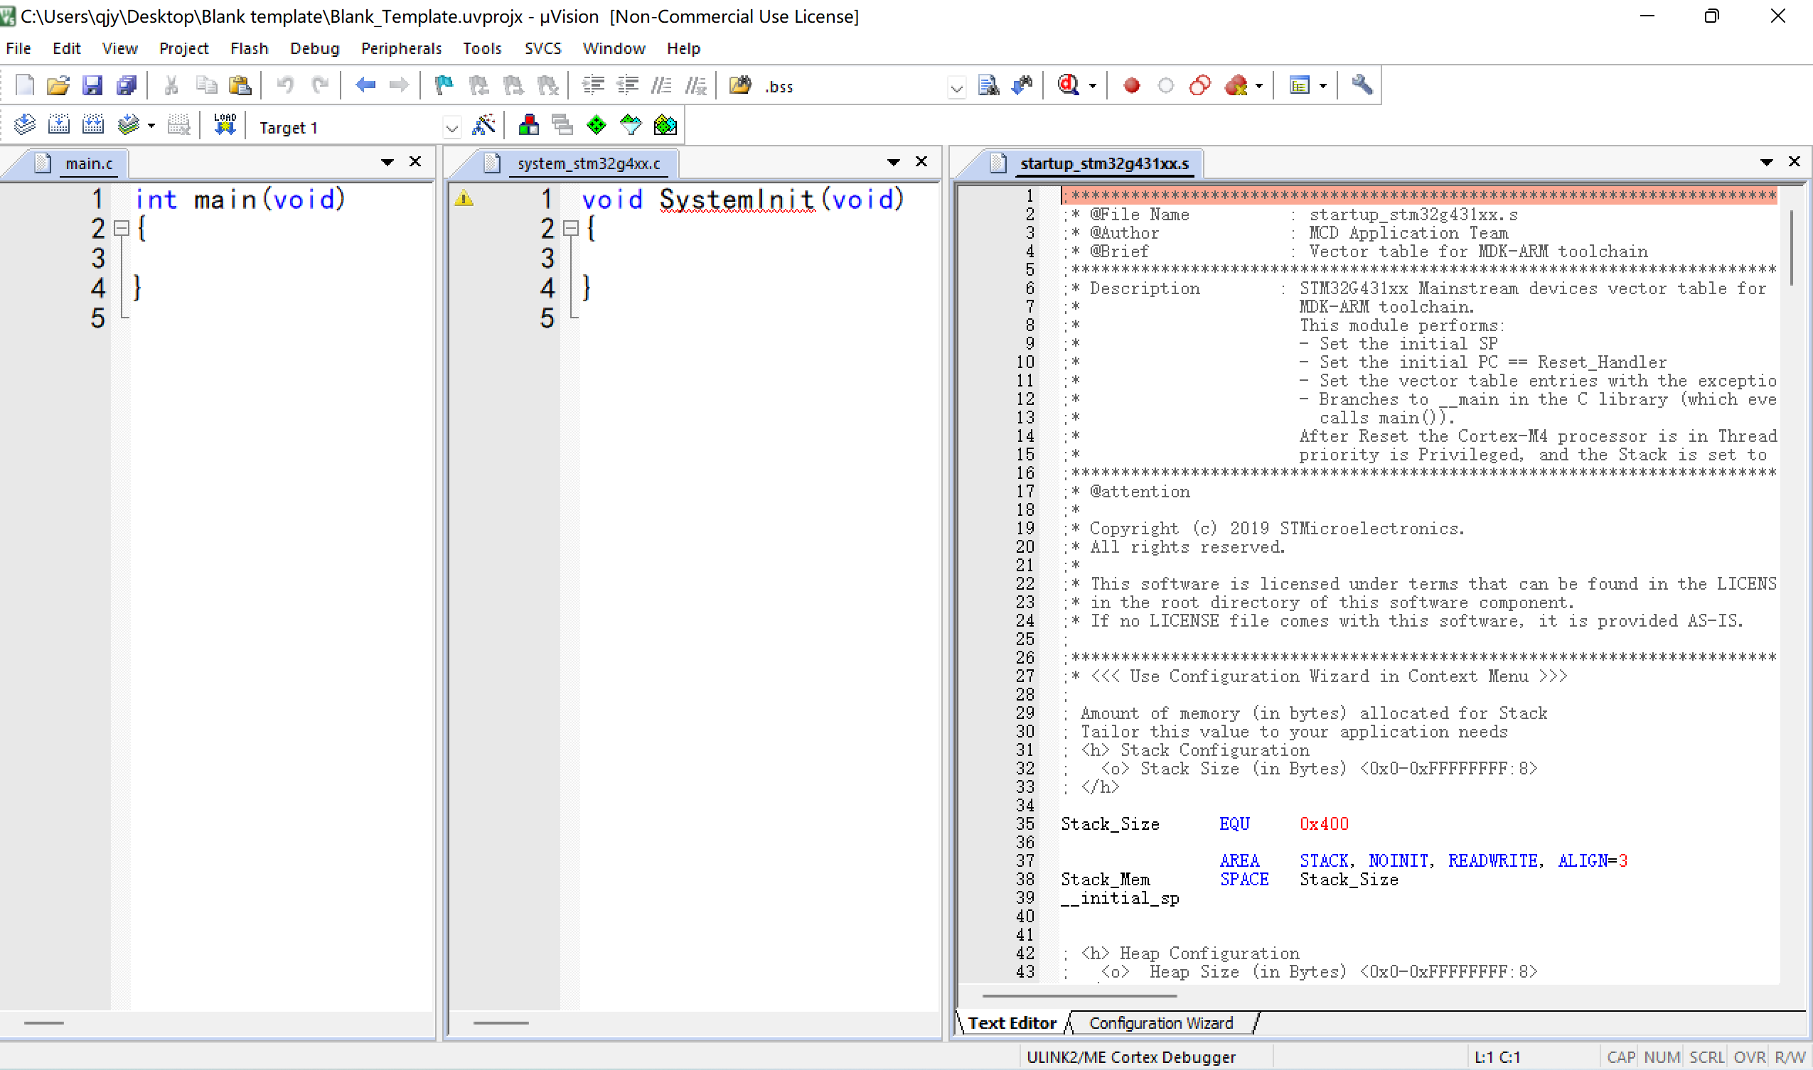Open startup file pane tab list arrow

(x=1766, y=162)
